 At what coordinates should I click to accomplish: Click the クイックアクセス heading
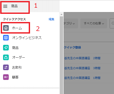point(14,19)
